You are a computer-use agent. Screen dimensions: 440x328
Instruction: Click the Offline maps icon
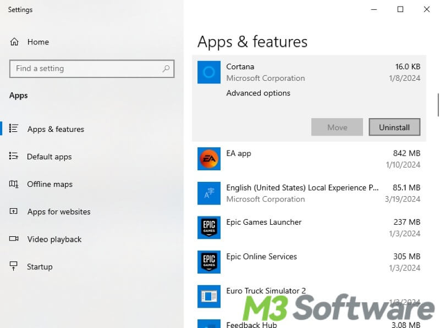[14, 184]
